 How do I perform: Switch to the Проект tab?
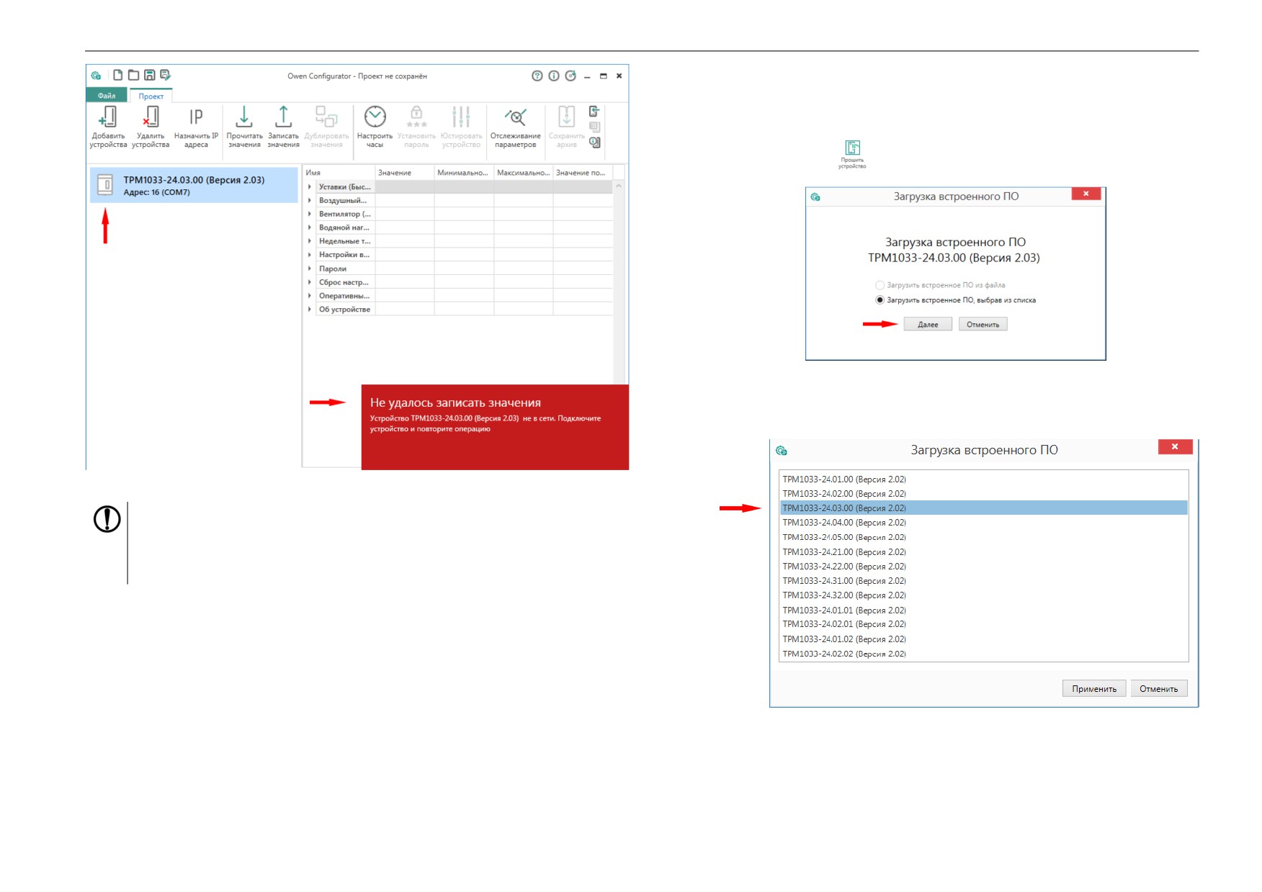click(x=151, y=96)
